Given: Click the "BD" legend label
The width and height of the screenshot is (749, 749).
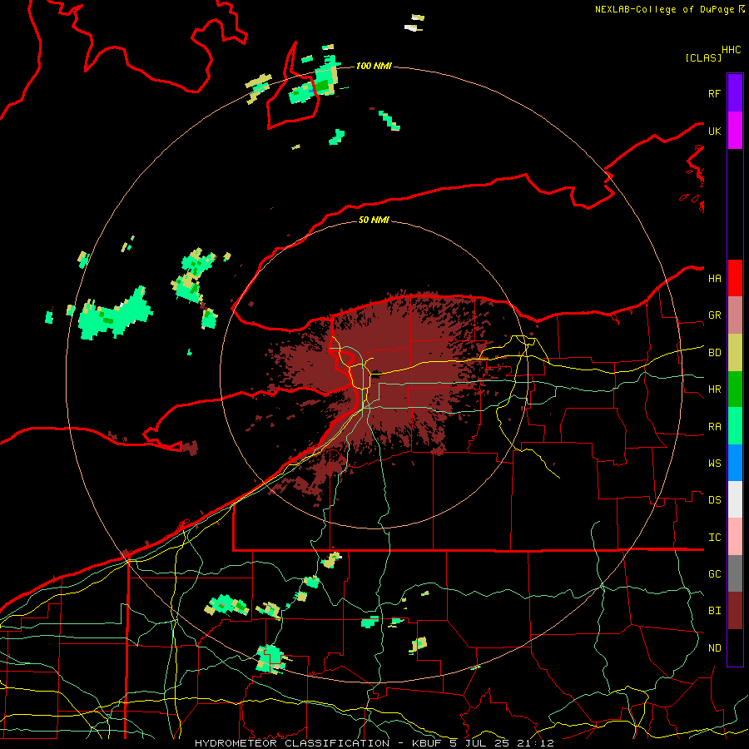Looking at the screenshot, I should pos(715,353).
